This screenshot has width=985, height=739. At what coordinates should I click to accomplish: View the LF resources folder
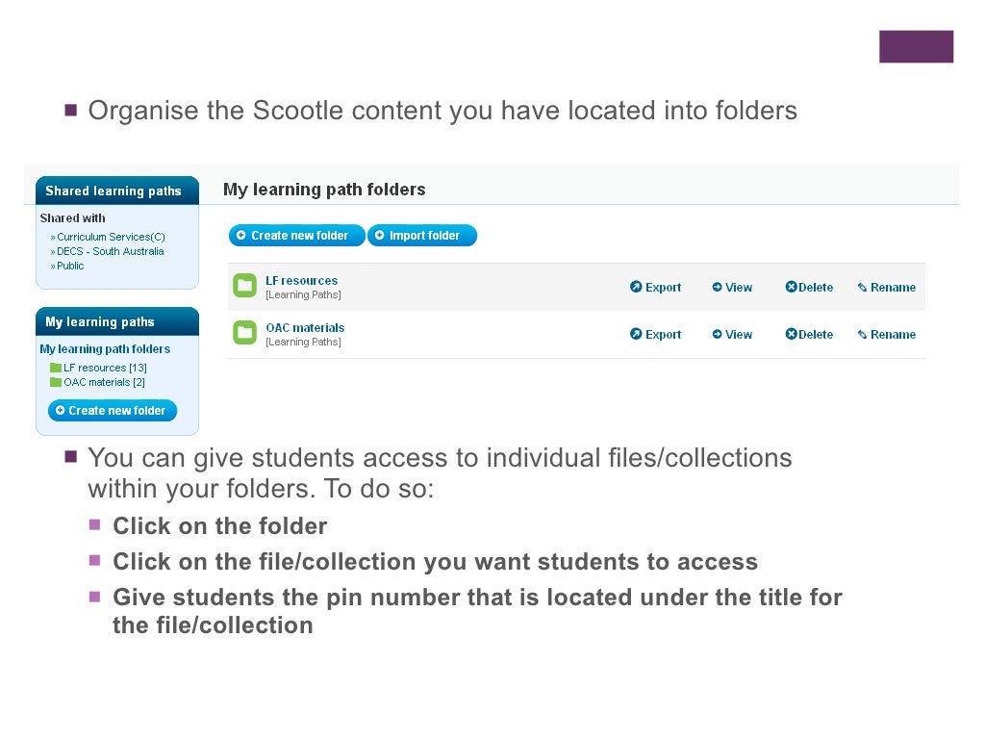[732, 288]
